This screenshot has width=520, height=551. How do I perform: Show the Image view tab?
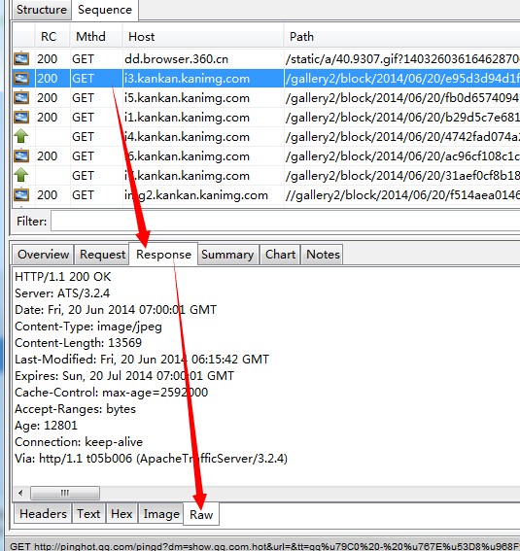pos(161,514)
